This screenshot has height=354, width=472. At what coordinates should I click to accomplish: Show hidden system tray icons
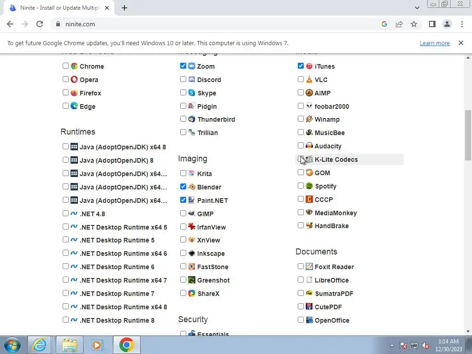pos(392,345)
